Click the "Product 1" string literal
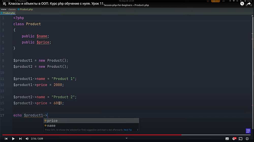The image size is (254, 142). click(x=63, y=79)
